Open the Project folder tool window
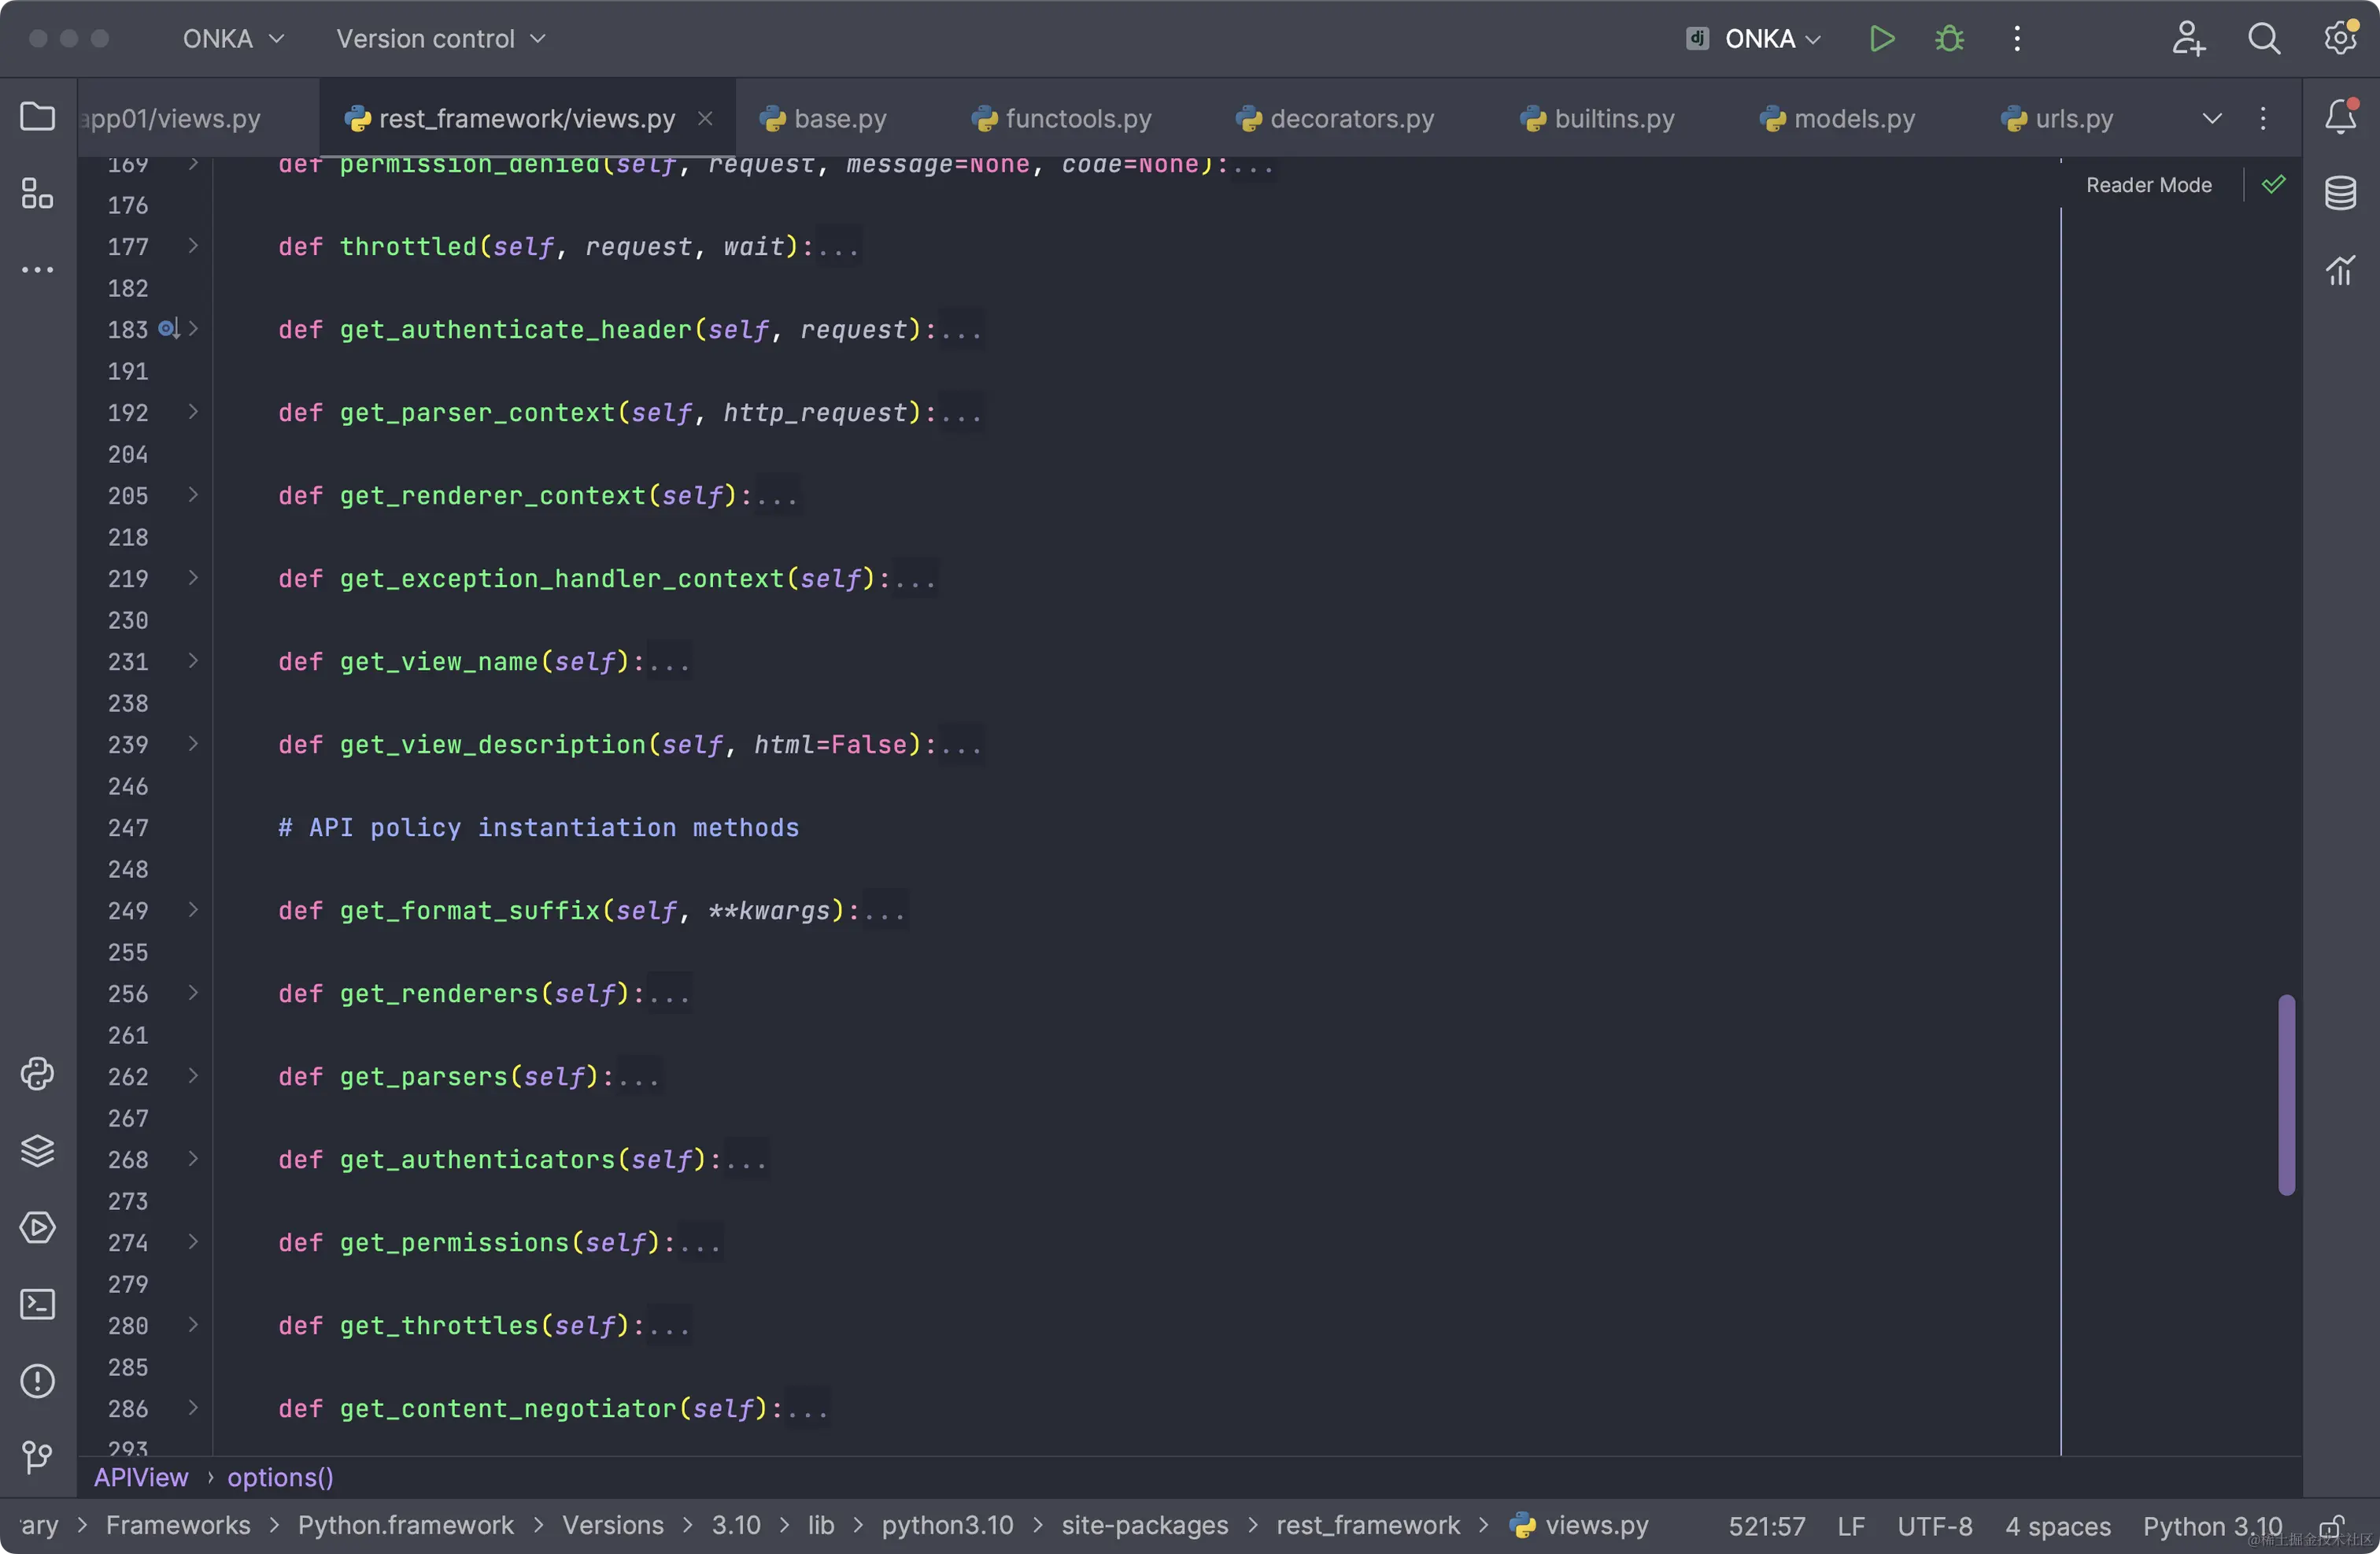The height and width of the screenshot is (1554, 2380). click(x=37, y=116)
